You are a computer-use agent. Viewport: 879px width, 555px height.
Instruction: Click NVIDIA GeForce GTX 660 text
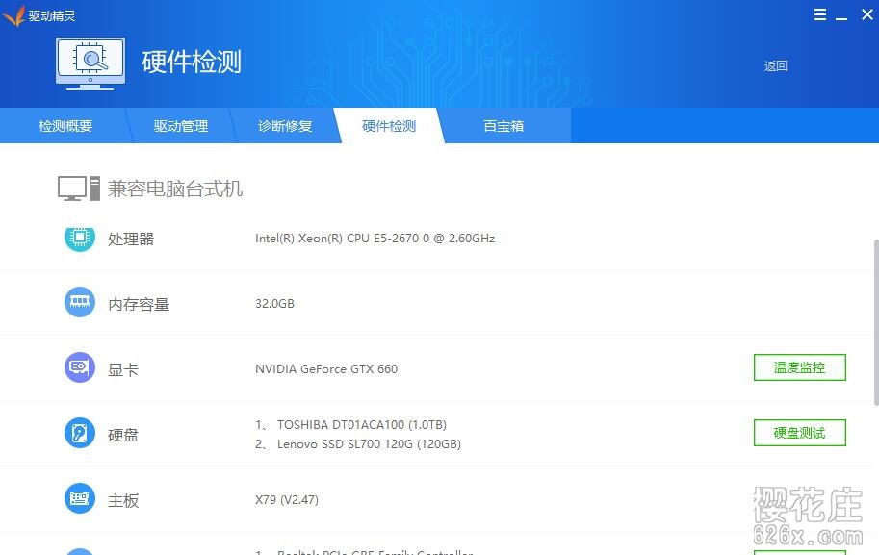point(326,369)
